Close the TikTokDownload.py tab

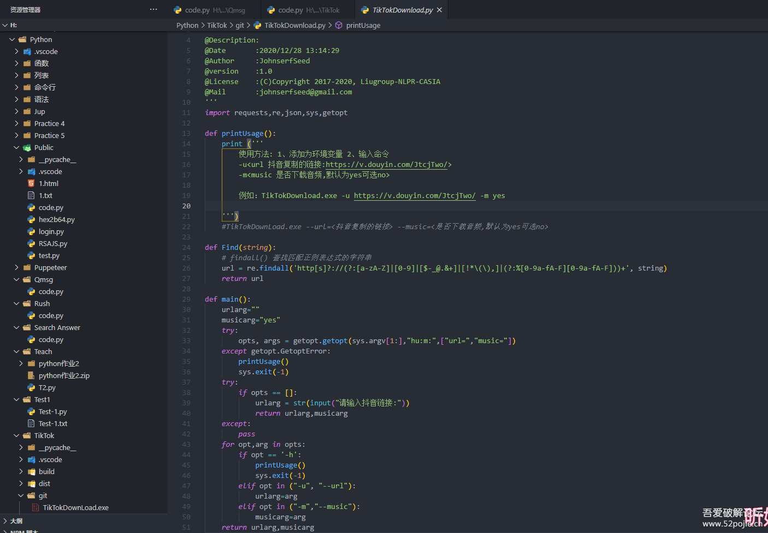pyautogui.click(x=439, y=10)
